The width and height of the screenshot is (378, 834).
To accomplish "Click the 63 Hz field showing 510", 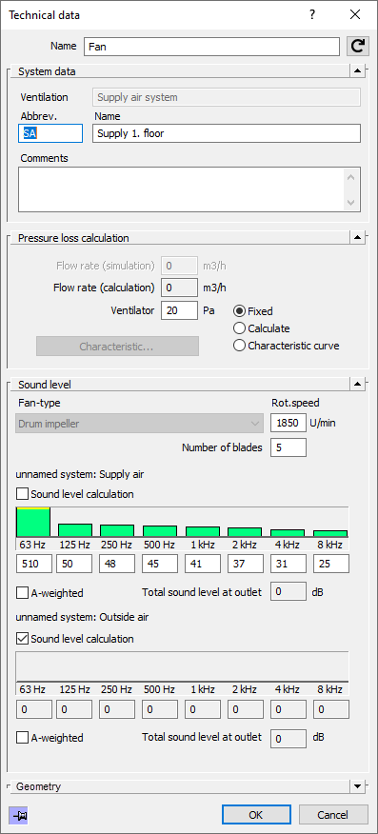I will tap(34, 564).
